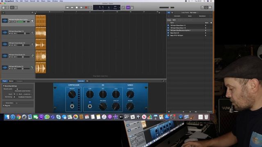Screen dimensions: 262x147
Task: Click the Compare button
Action: (19, 81)
